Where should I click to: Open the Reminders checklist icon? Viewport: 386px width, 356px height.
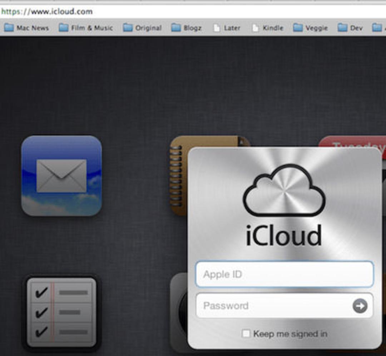point(61,312)
